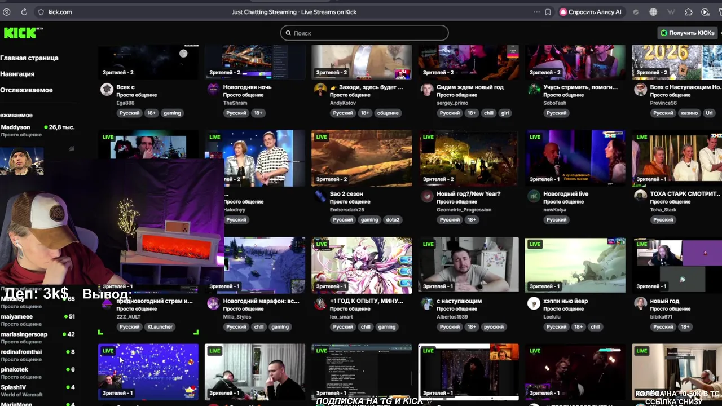Open Отслеживаемое in the sidebar
Viewport: 722px width, 406px height.
[27, 90]
